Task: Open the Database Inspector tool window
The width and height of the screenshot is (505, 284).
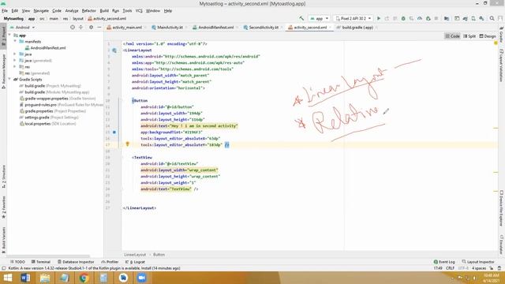Action: pyautogui.click(x=76, y=262)
